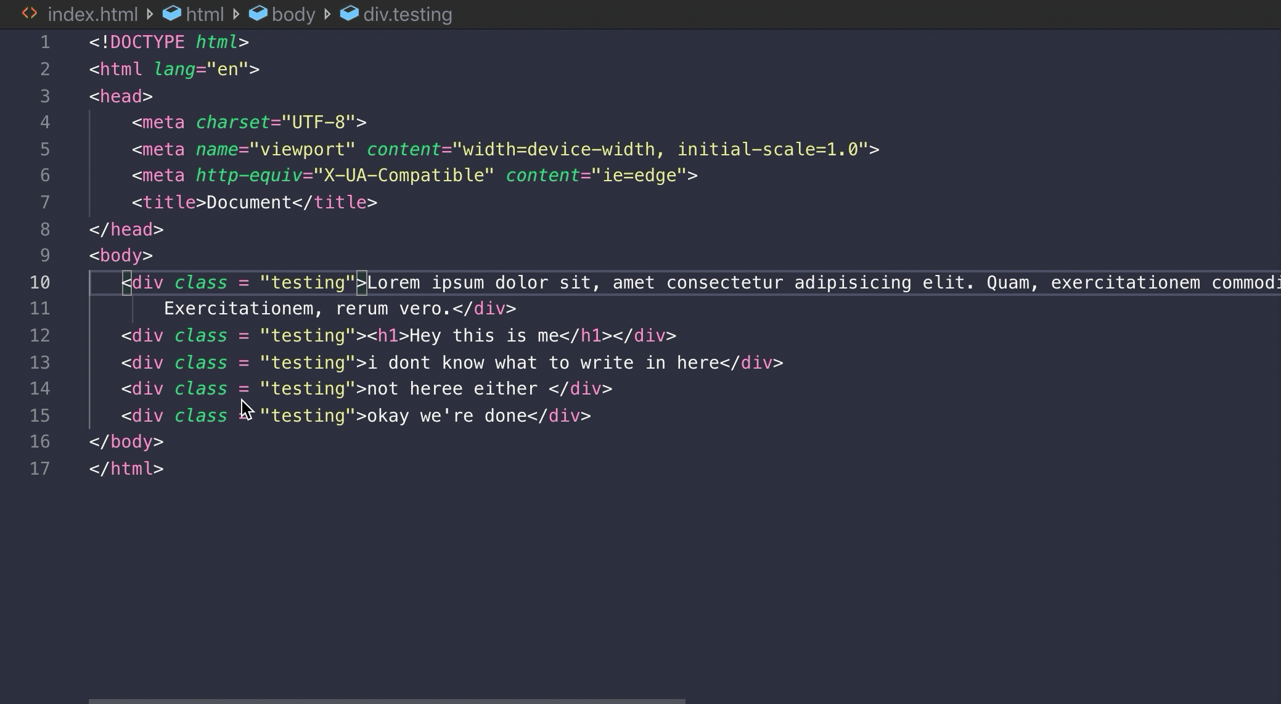
Task: Click the orange HTML file icon in breadcrumbs
Action: point(29,14)
